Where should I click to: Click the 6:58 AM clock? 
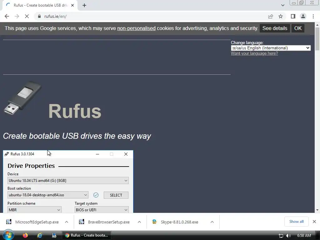coord(304,236)
